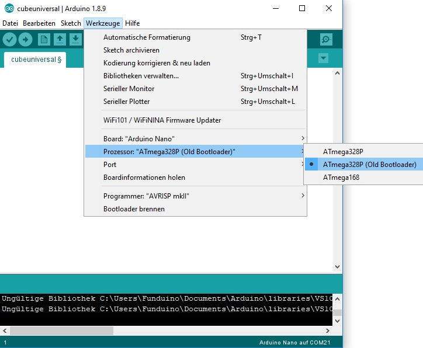Image resolution: width=423 pixels, height=348 pixels.
Task: Click the Save sketch down-arrow icon
Action: pyautogui.click(x=75, y=40)
